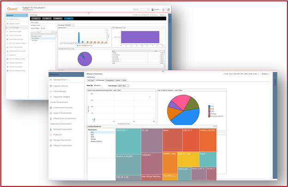Click the blue Cost button in Cloud Manager bar

69,18
